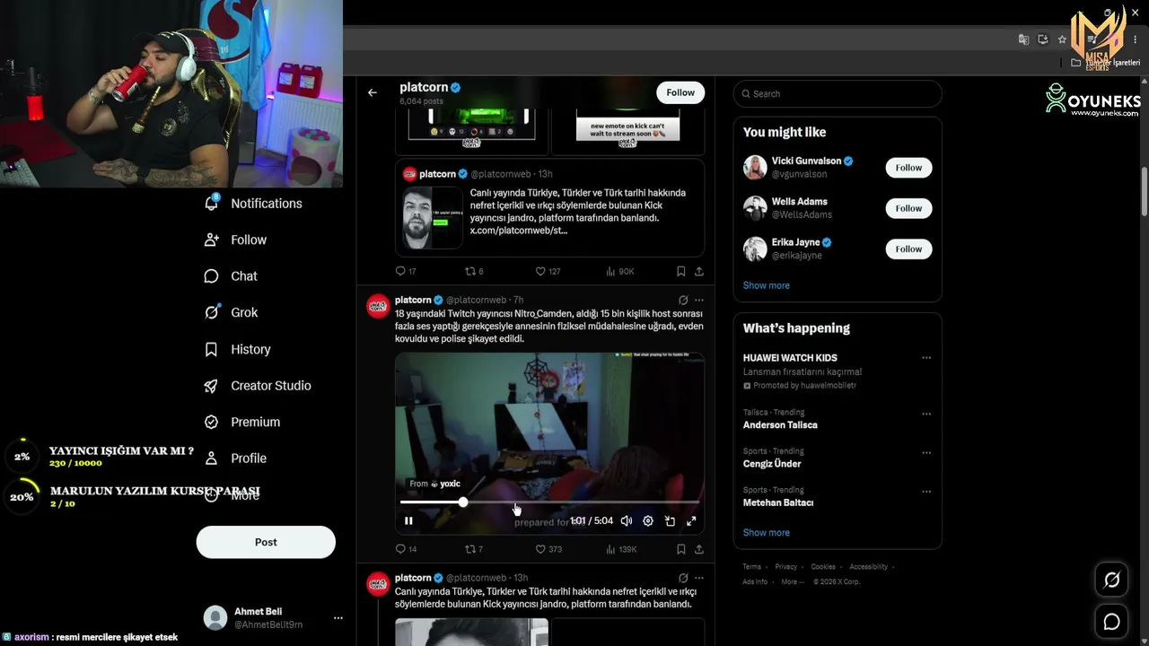
Task: Focus the X Search field
Action: click(x=838, y=93)
